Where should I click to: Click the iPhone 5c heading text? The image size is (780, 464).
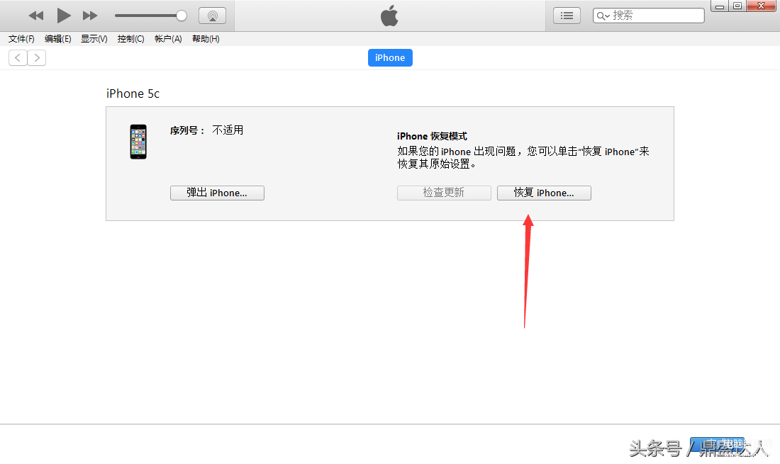(133, 94)
